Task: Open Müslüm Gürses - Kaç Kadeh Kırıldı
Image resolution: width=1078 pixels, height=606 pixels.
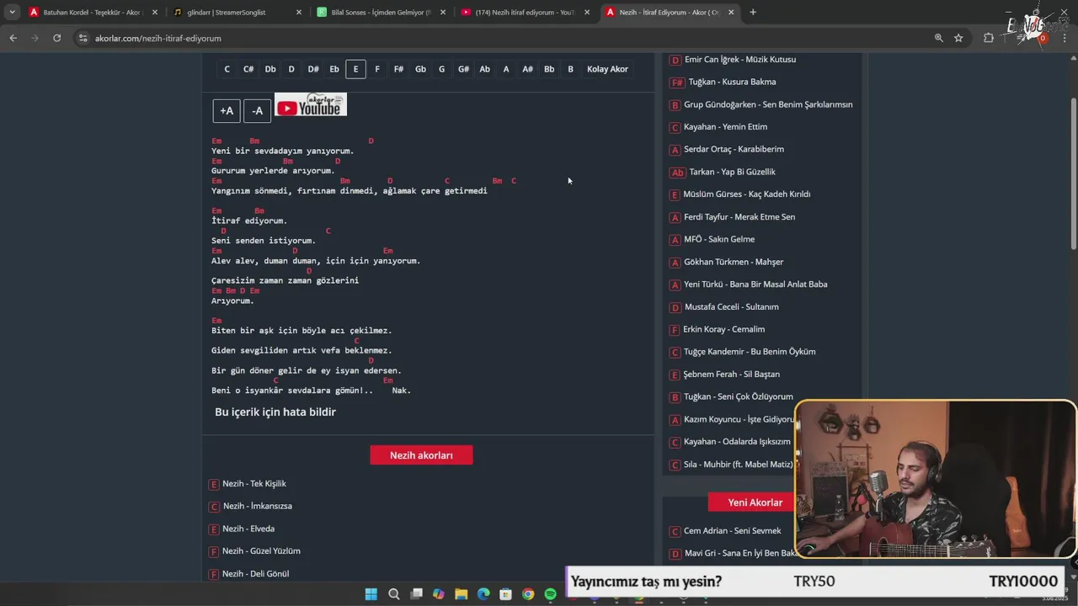Action: (747, 194)
